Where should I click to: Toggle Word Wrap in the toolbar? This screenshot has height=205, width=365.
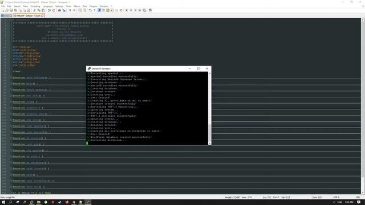[x=90, y=10]
